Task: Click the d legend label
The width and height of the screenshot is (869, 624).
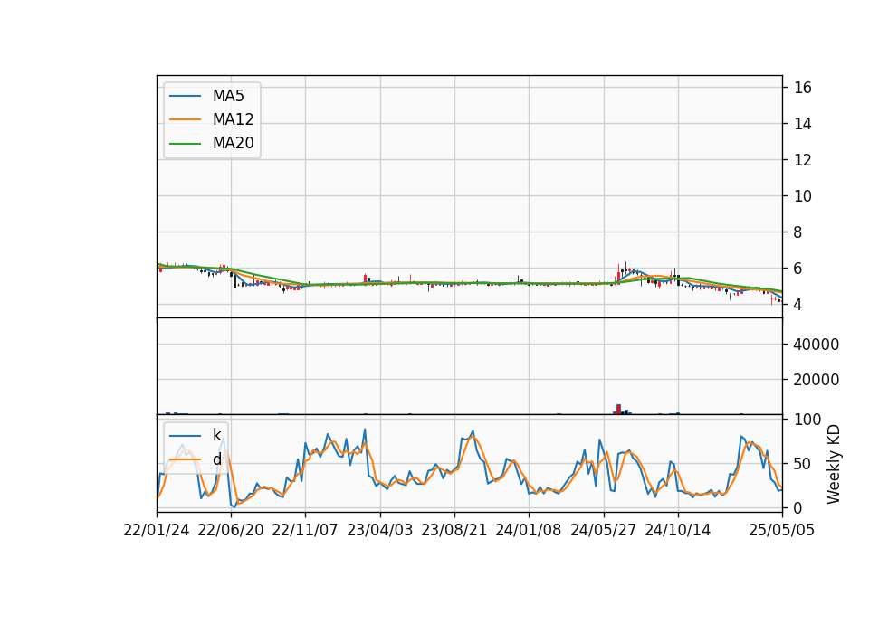Action: [x=216, y=459]
